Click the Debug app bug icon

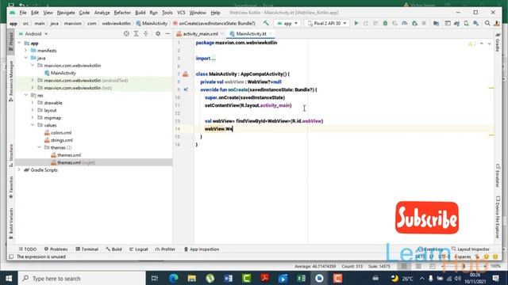pyautogui.click(x=385, y=23)
